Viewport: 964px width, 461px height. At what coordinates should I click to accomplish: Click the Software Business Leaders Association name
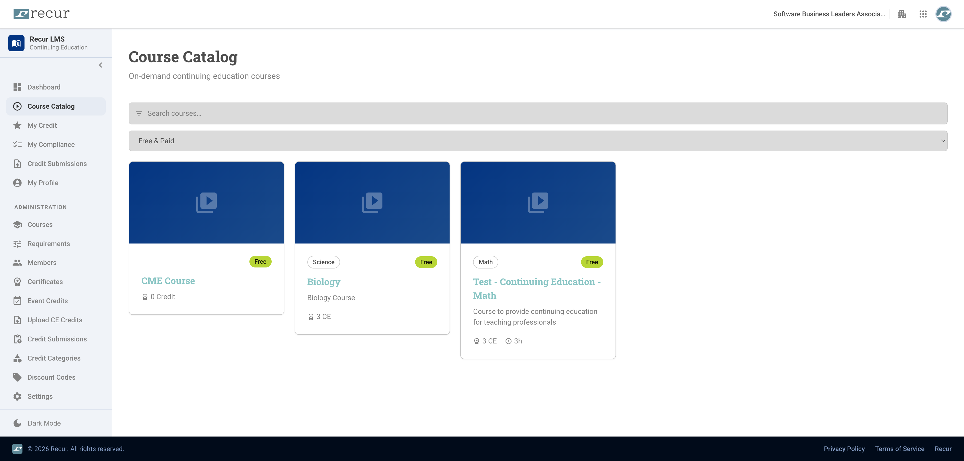[829, 14]
